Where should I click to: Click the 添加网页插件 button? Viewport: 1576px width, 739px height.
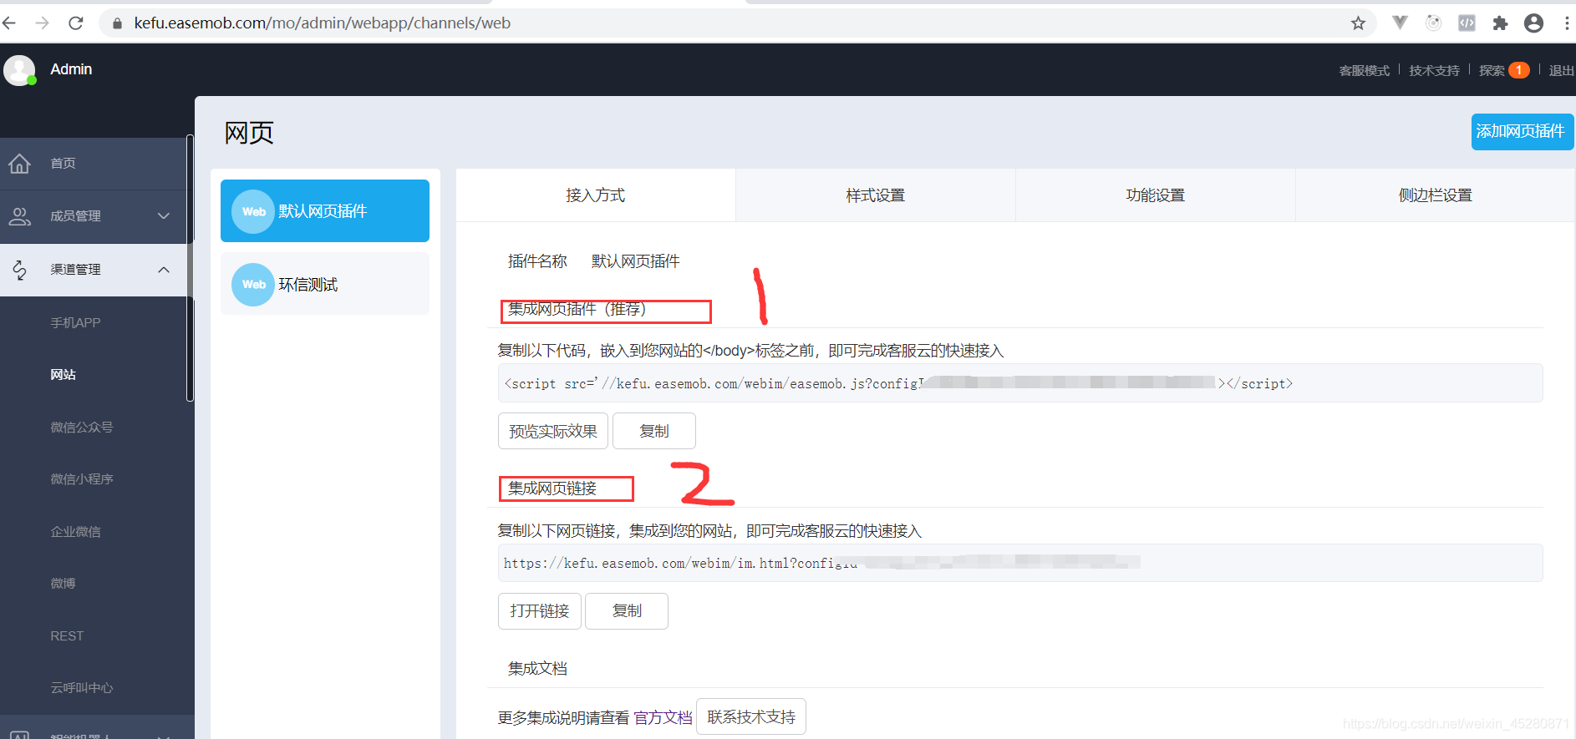(x=1522, y=132)
